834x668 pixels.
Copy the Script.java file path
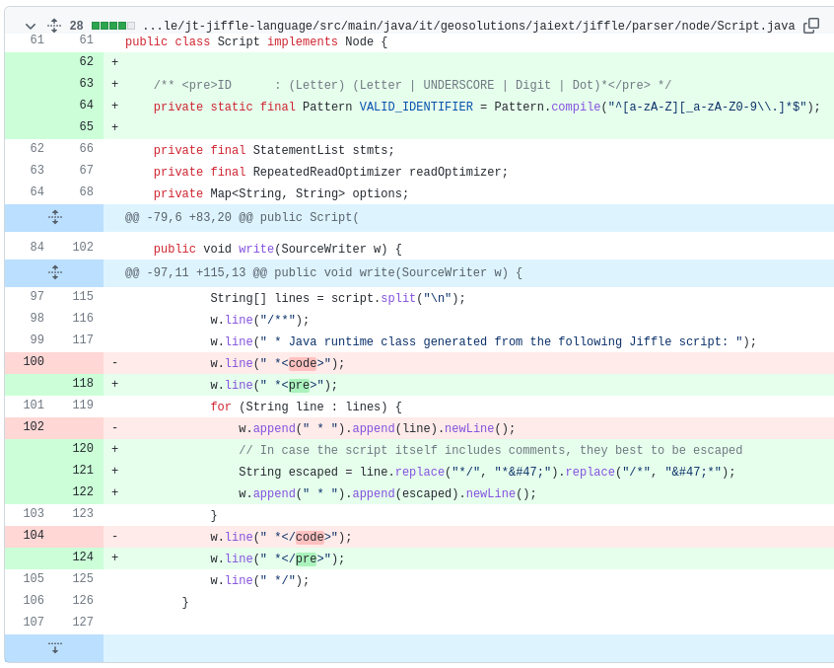pos(811,26)
